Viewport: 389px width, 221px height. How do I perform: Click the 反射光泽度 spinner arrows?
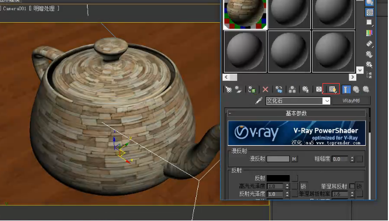click(287, 194)
